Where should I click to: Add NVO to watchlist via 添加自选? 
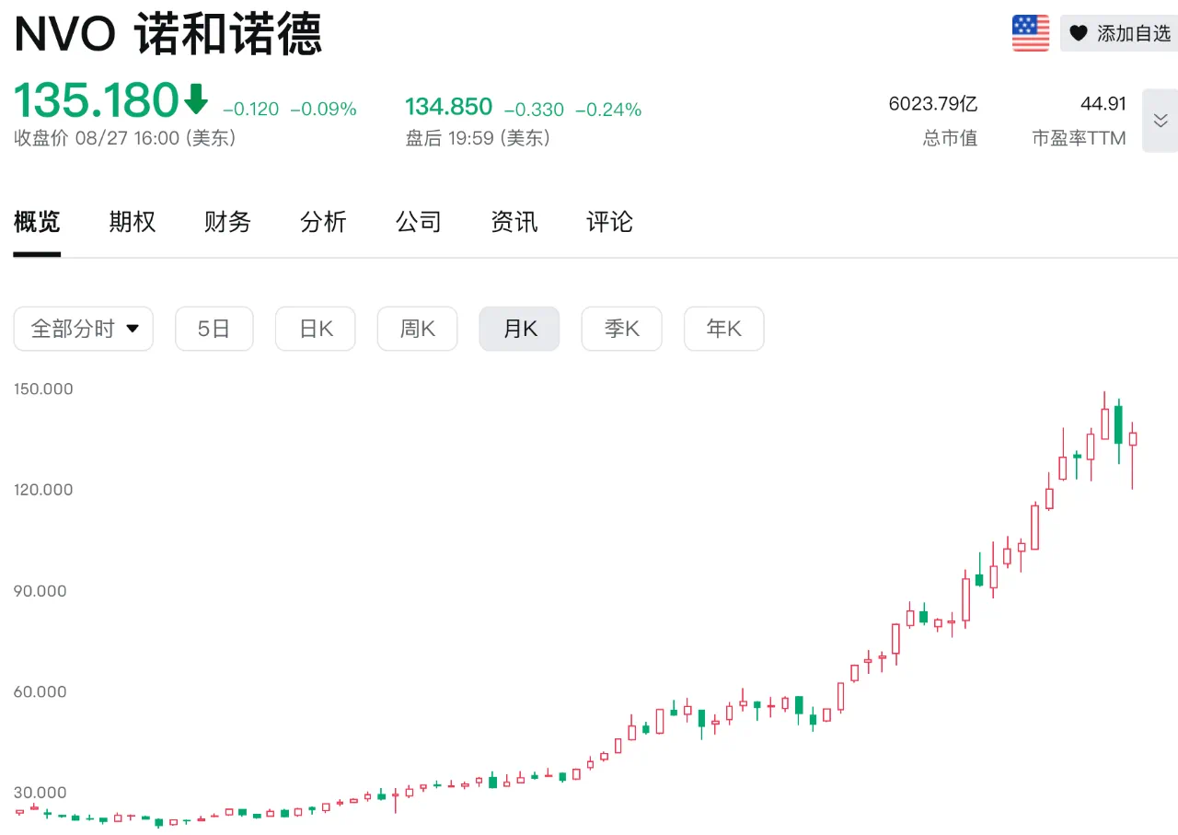(1119, 33)
